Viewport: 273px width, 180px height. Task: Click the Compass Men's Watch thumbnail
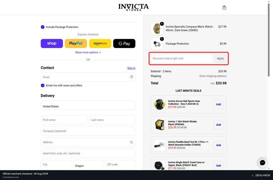coord(157,28)
